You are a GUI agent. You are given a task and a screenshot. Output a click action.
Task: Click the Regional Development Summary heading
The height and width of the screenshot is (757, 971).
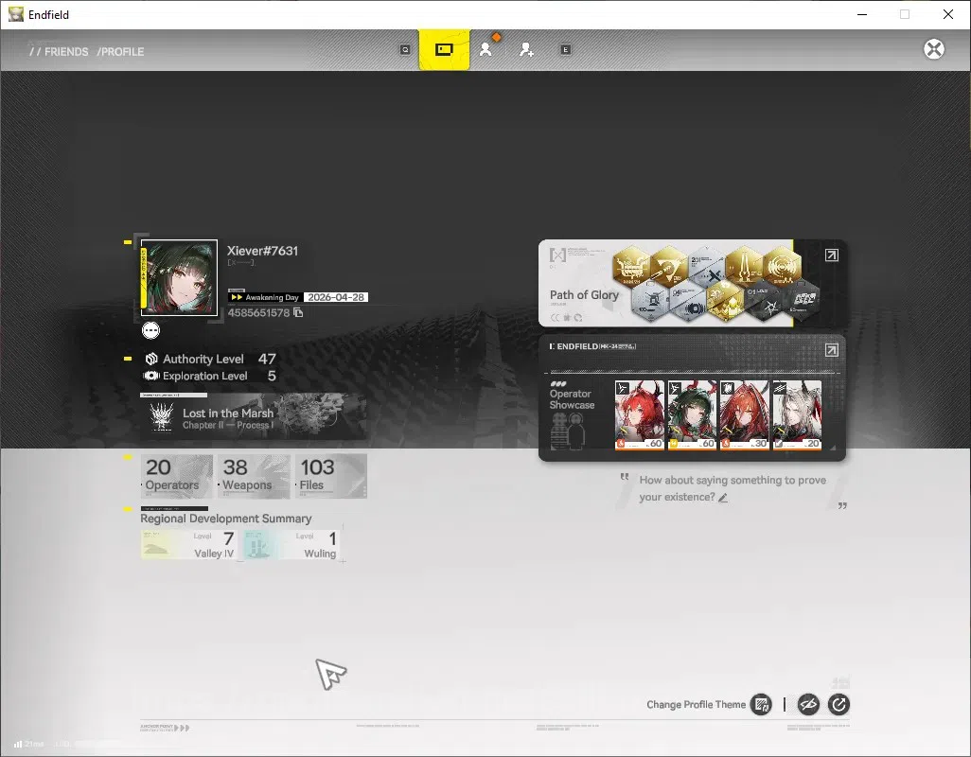(x=226, y=519)
